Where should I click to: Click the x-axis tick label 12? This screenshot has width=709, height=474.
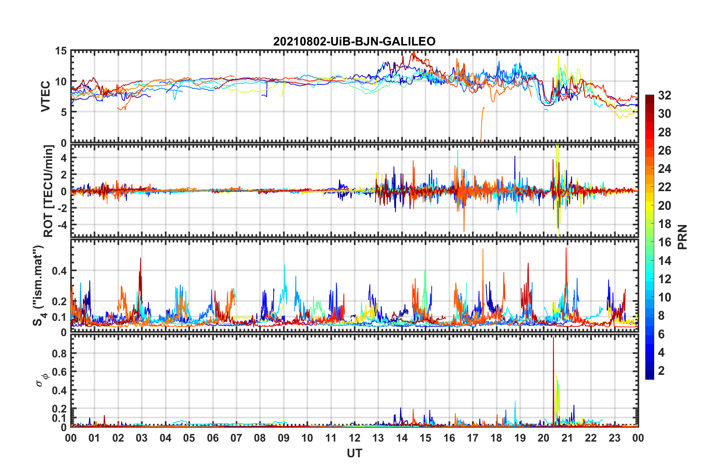[x=354, y=438]
